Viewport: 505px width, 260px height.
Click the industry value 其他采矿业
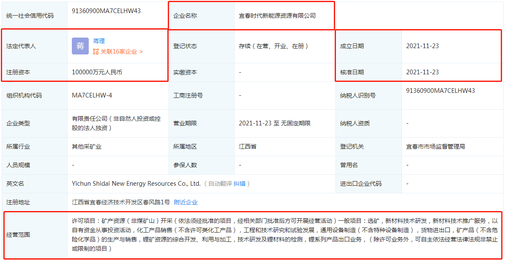pyautogui.click(x=87, y=146)
